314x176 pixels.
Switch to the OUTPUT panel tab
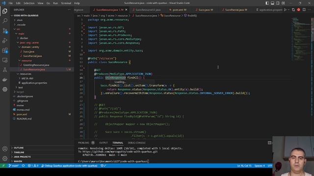coord(104,143)
